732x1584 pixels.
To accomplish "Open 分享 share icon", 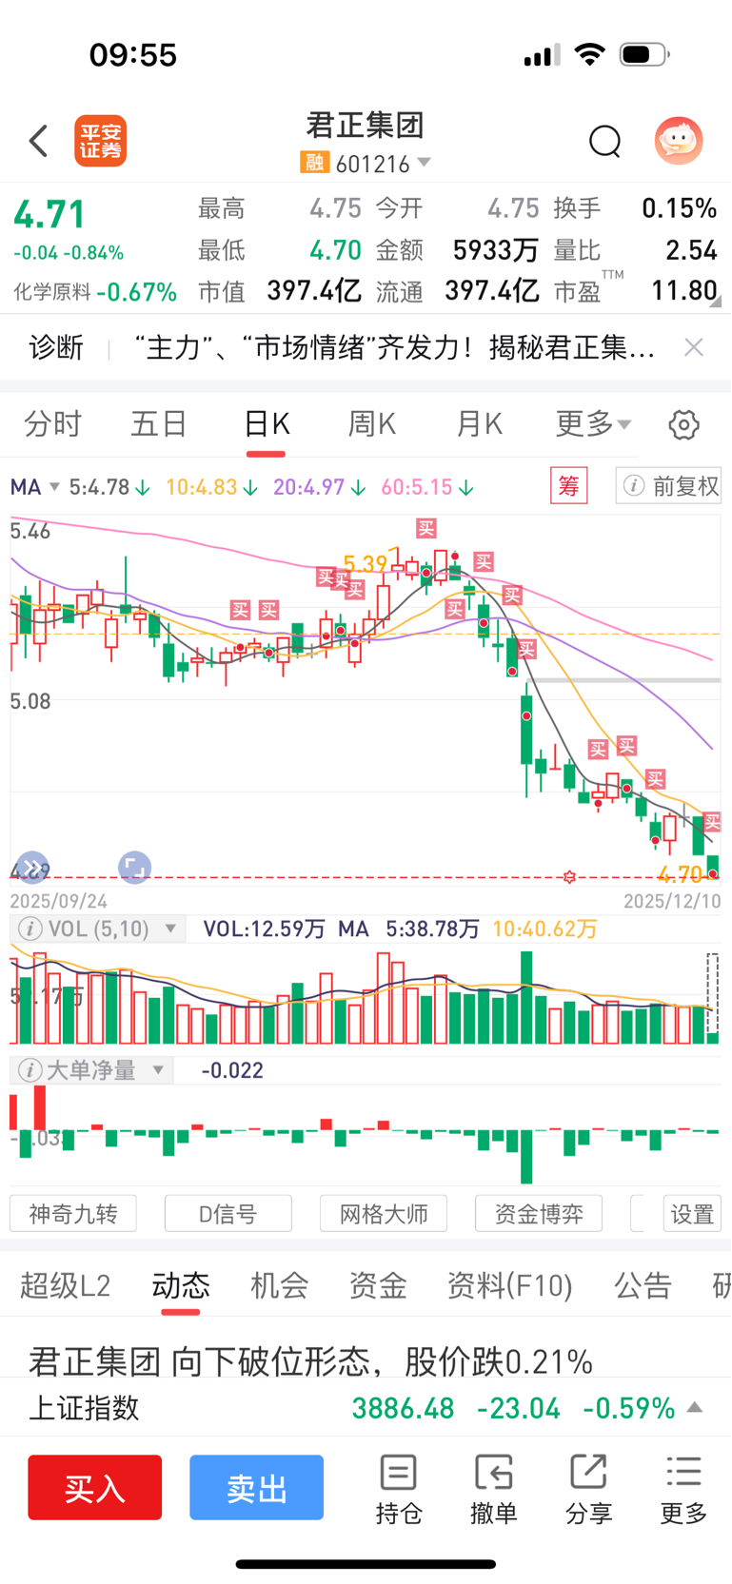I will click(x=588, y=1490).
